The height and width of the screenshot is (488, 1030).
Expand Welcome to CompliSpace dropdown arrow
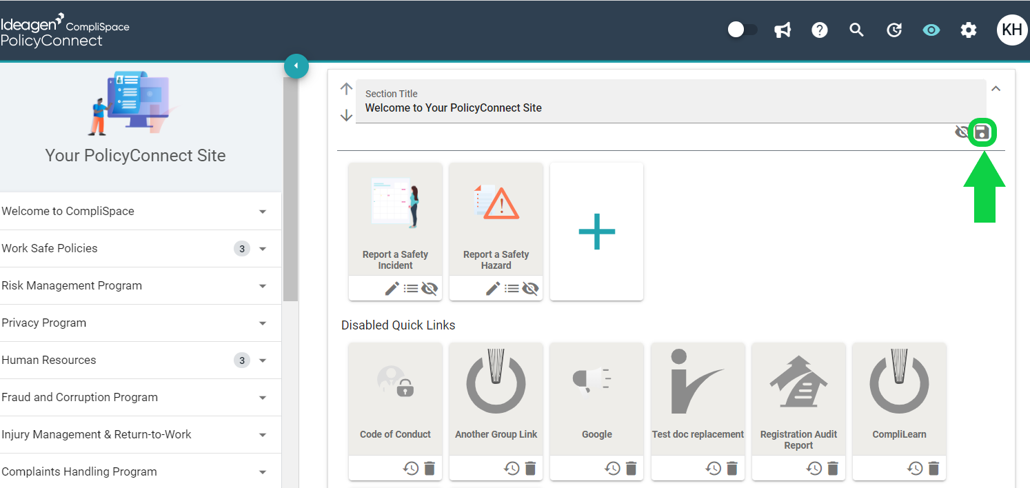coord(263,212)
